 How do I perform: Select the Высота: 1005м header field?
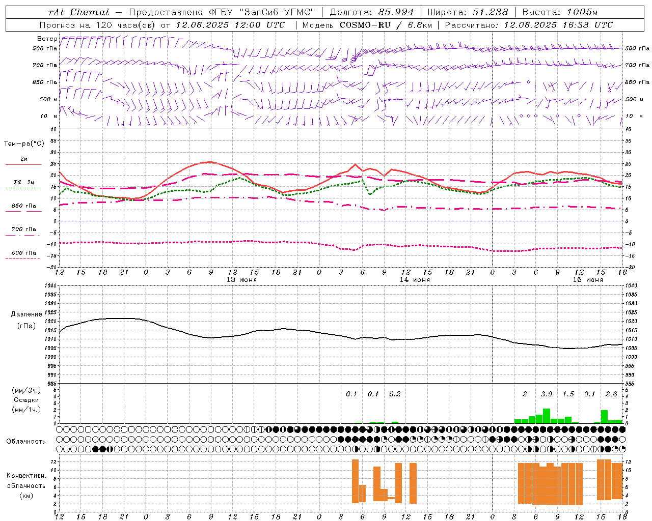[560, 12]
